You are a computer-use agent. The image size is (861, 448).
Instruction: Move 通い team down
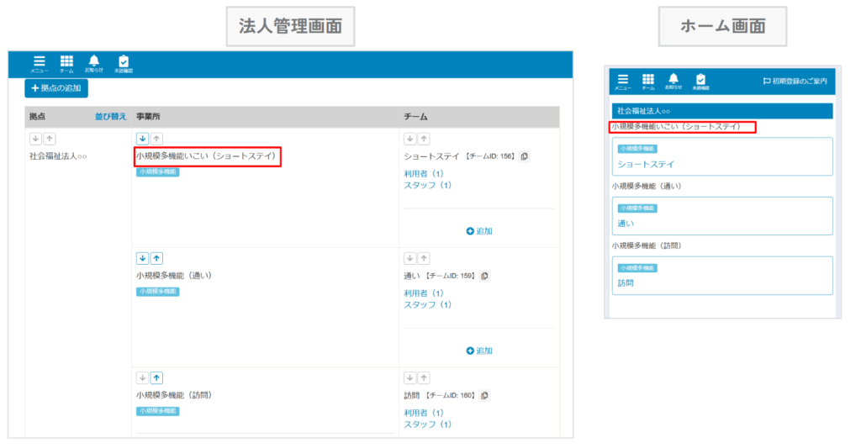coord(409,258)
